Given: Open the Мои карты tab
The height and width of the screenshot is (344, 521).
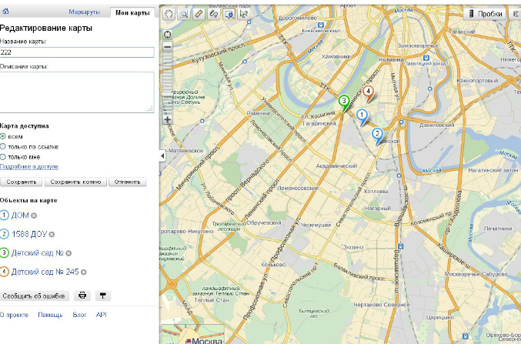Looking at the screenshot, I should pos(132,13).
